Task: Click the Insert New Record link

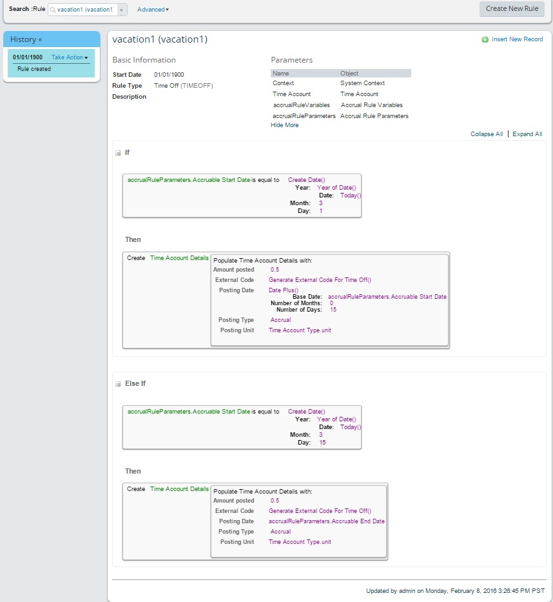Action: [x=517, y=39]
